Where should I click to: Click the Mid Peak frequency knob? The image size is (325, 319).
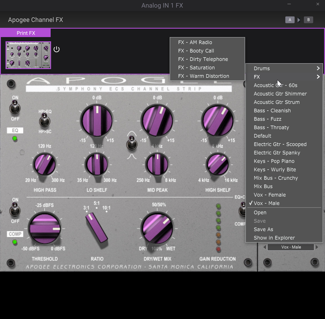click(x=157, y=165)
